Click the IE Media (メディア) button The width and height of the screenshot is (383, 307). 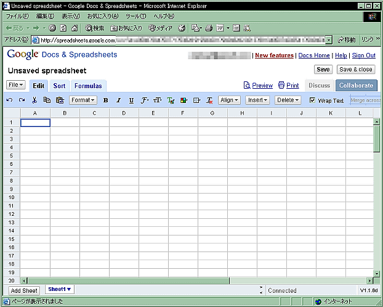point(161,28)
